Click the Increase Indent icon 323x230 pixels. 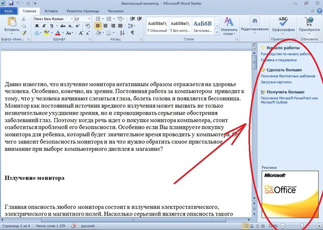click(139, 19)
